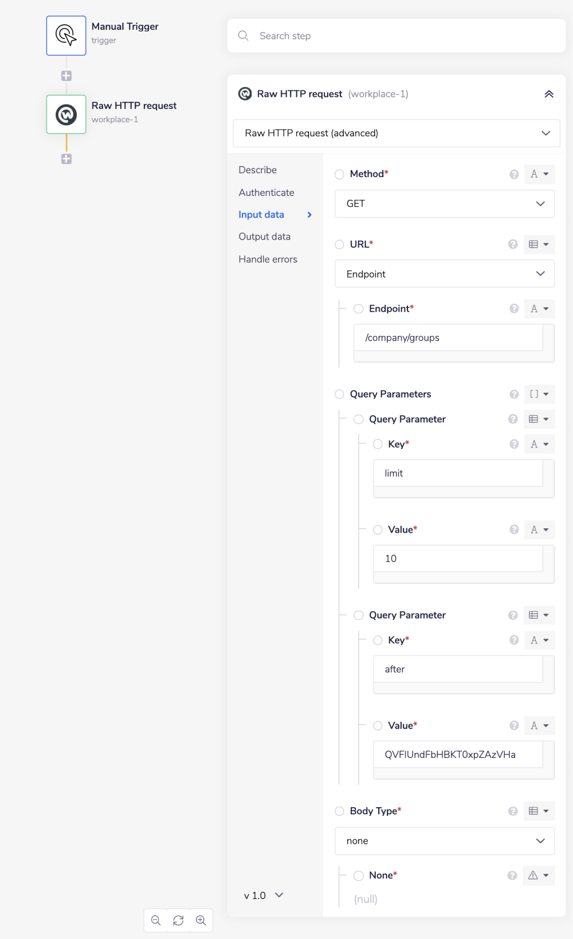The image size is (573, 939).
Task: Click the Manual Trigger node icon
Action: tap(66, 36)
